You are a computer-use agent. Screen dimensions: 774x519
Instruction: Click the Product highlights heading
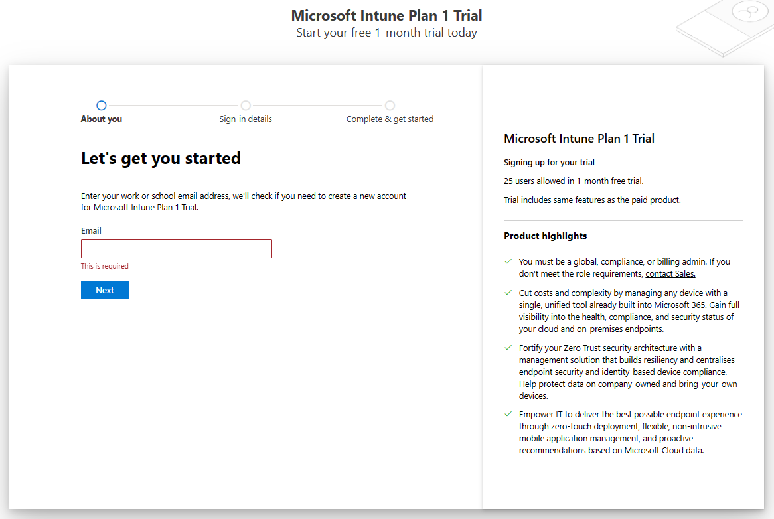546,236
